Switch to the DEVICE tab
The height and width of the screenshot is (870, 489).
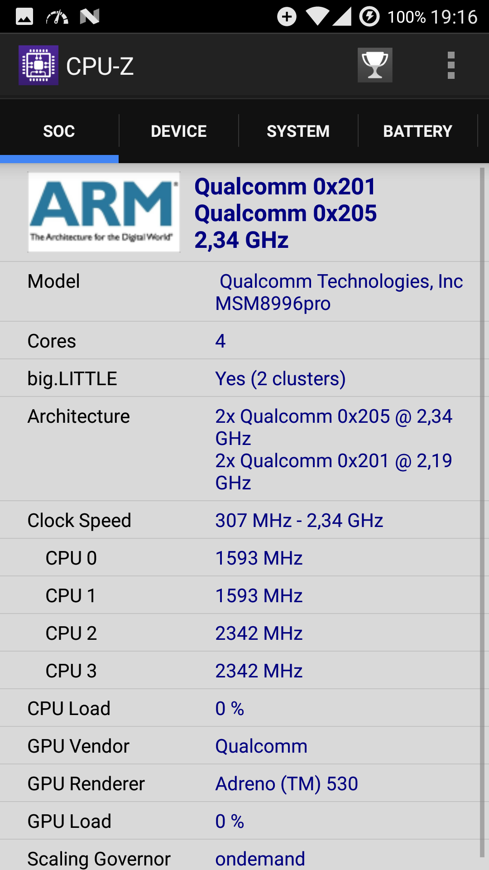pyautogui.click(x=179, y=131)
